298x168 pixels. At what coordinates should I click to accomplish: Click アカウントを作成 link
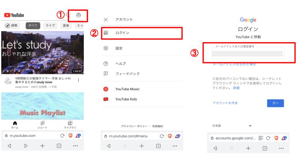pos(225,103)
